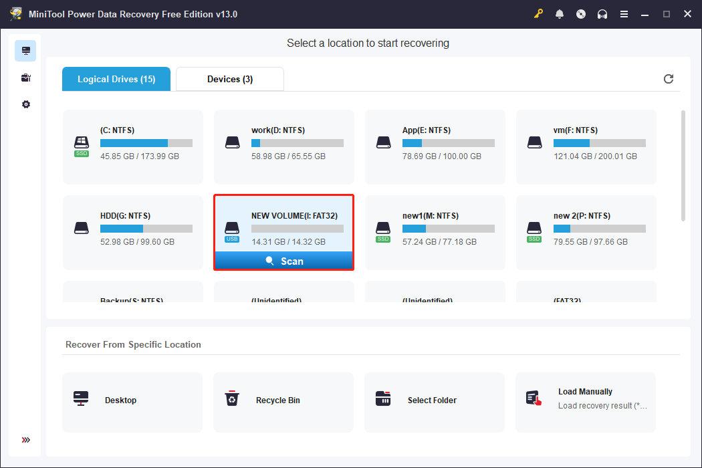Switch to Devices (3) tab
This screenshot has width=702, height=468.
point(230,80)
